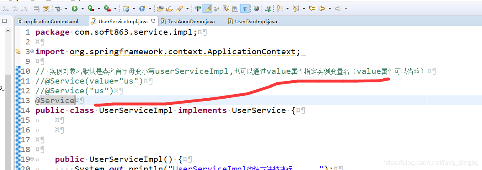482x170 pixels.
Task: Click the Next Annotation down arrow icon
Action: [x=279, y=9]
